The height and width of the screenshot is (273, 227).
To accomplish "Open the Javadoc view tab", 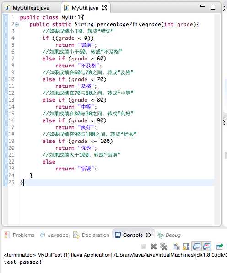I will [x=54, y=235].
